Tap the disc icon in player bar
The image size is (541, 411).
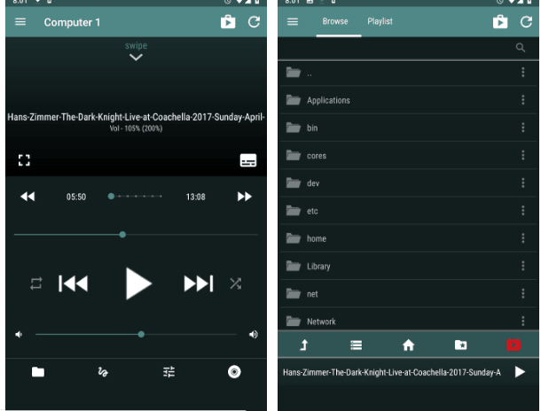[x=234, y=373]
